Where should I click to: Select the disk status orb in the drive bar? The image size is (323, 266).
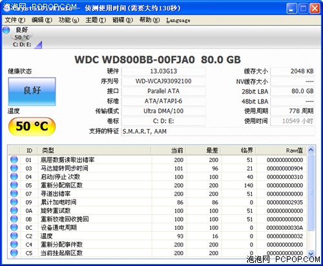click(6, 30)
